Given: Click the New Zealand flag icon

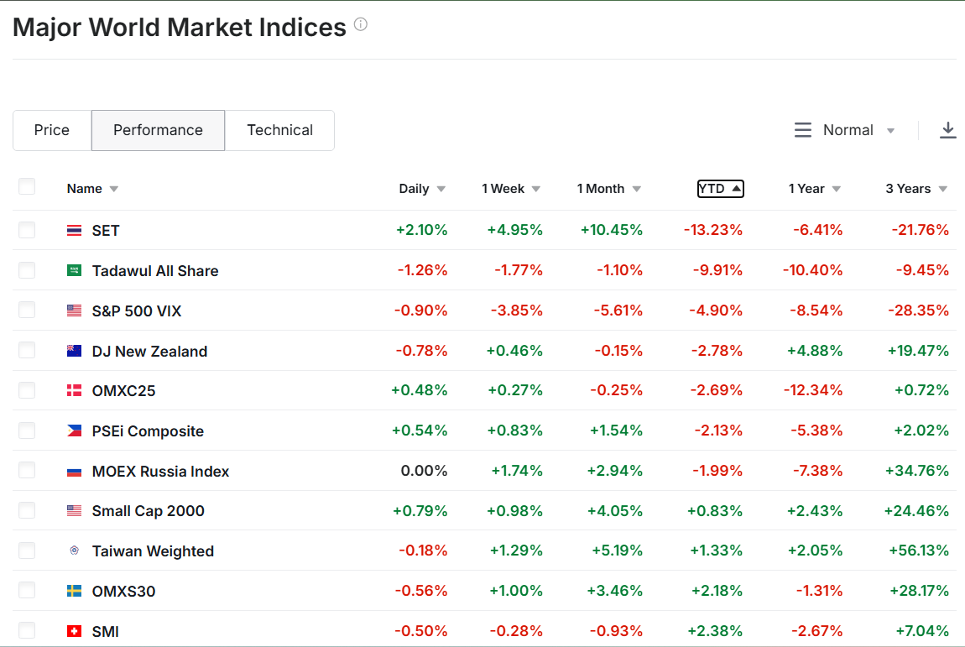Looking at the screenshot, I should click(74, 351).
